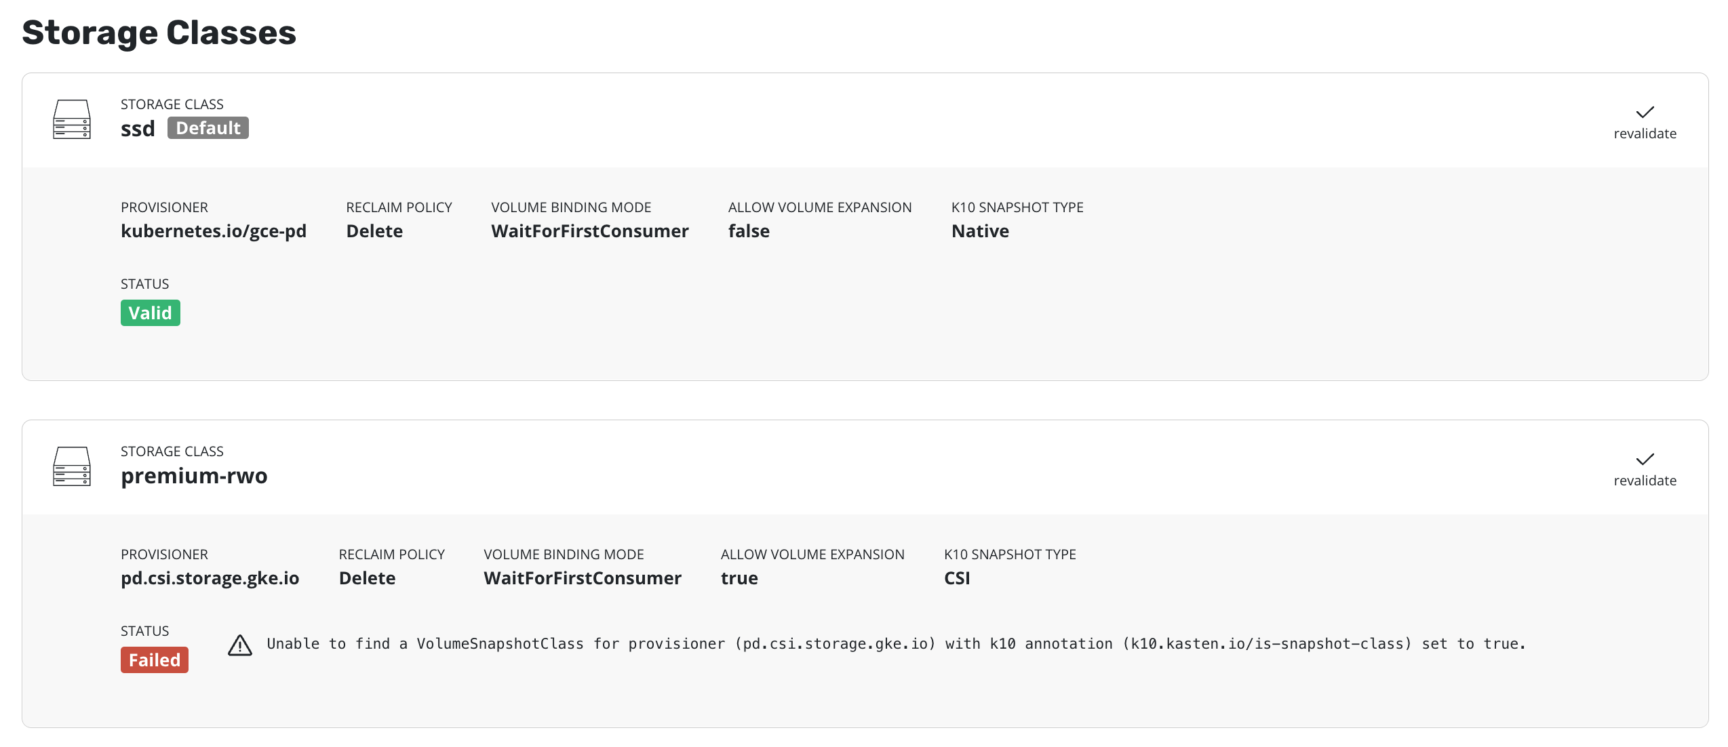
Task: Click the checkmark icon for ssd revalidate
Action: 1645,112
